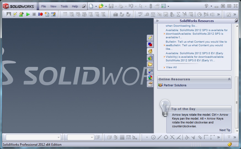Open the Tools menu
Screen dimensions: 241x149
(64, 6)
